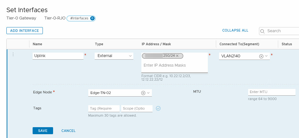Cancel the interface edit

[68, 131]
